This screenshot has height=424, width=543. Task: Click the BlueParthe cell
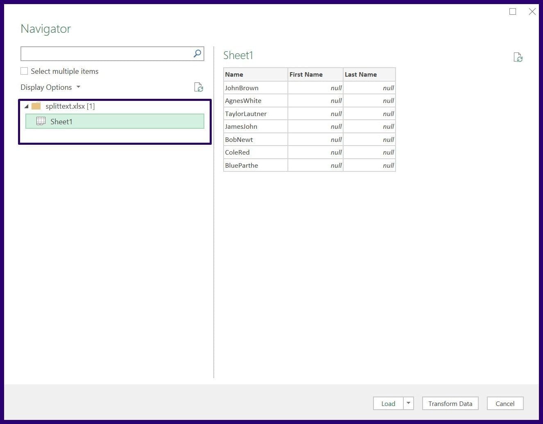pos(256,165)
